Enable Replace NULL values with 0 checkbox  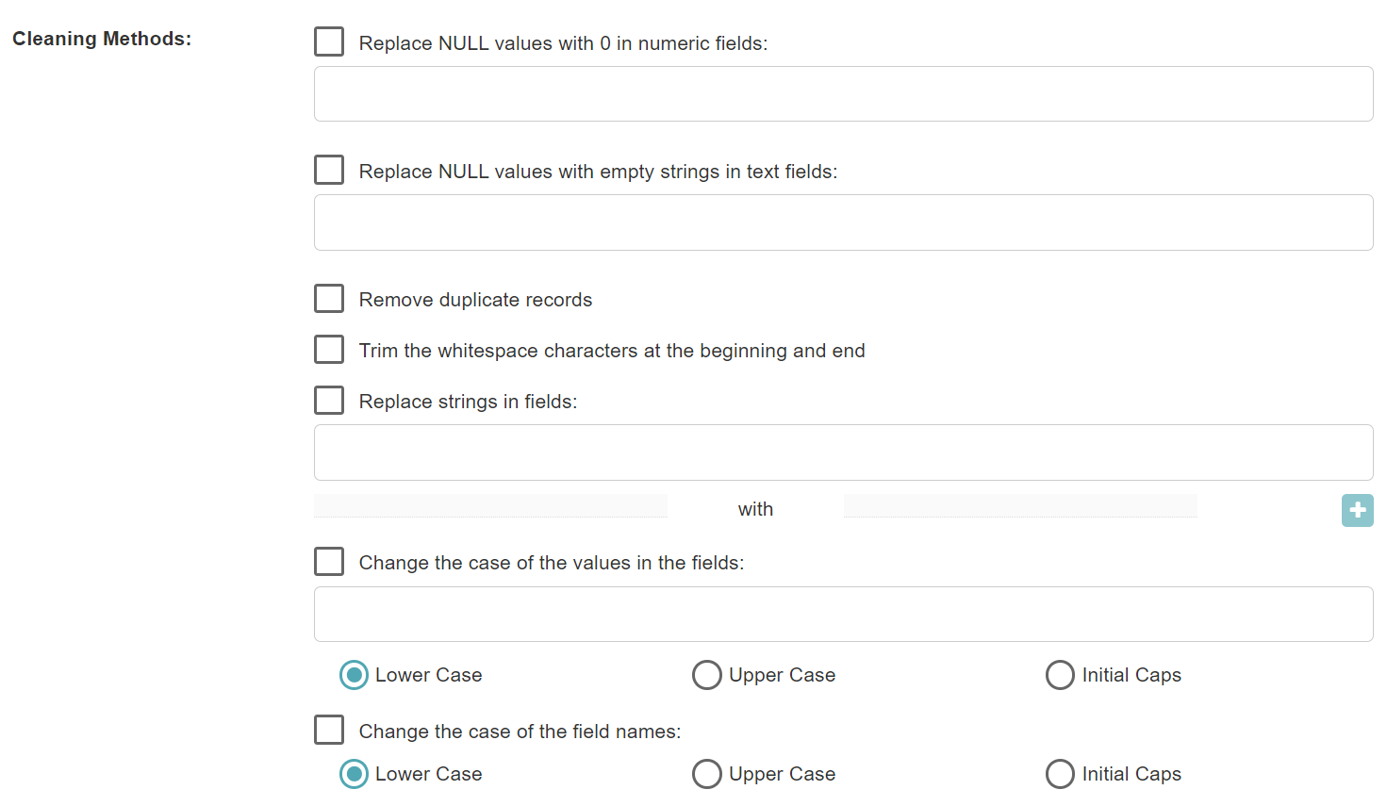[x=329, y=42]
